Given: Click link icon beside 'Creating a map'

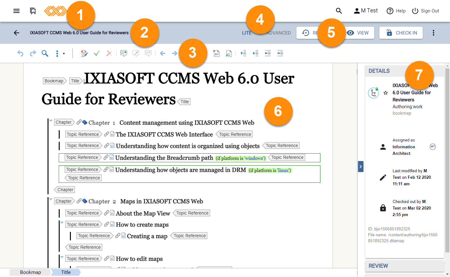Looking at the screenshot, I should click(x=118, y=236).
